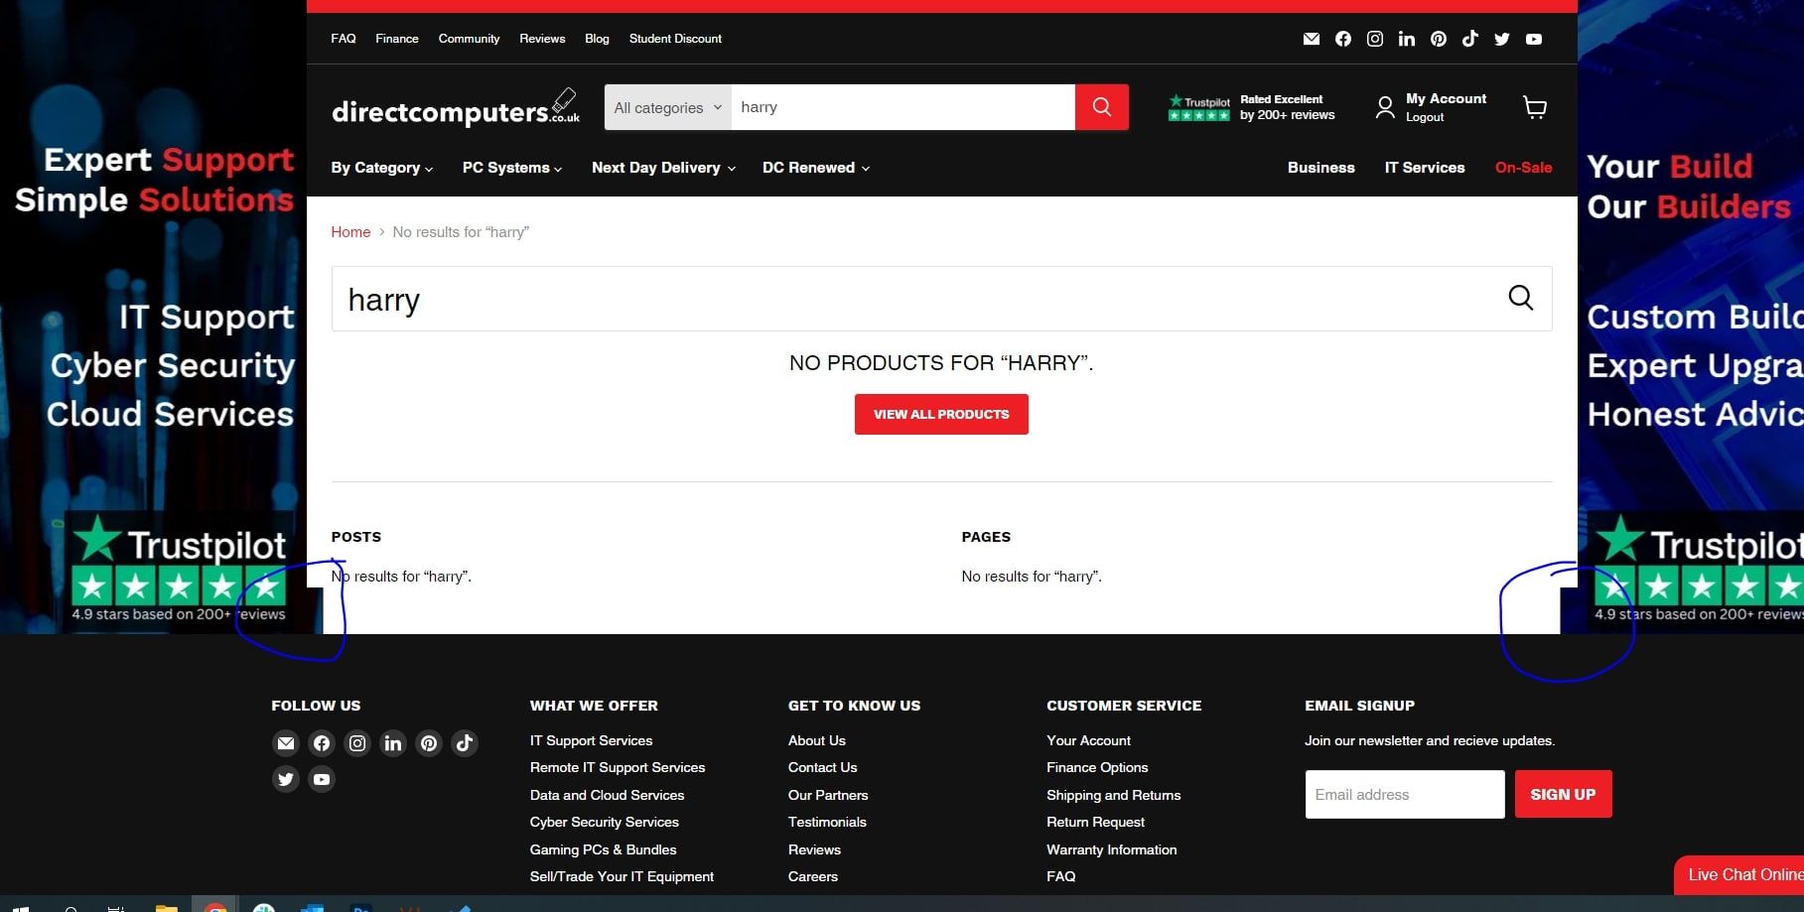The height and width of the screenshot is (912, 1804).
Task: Open the Instagram icon in the top header bar
Action: pos(1375,39)
